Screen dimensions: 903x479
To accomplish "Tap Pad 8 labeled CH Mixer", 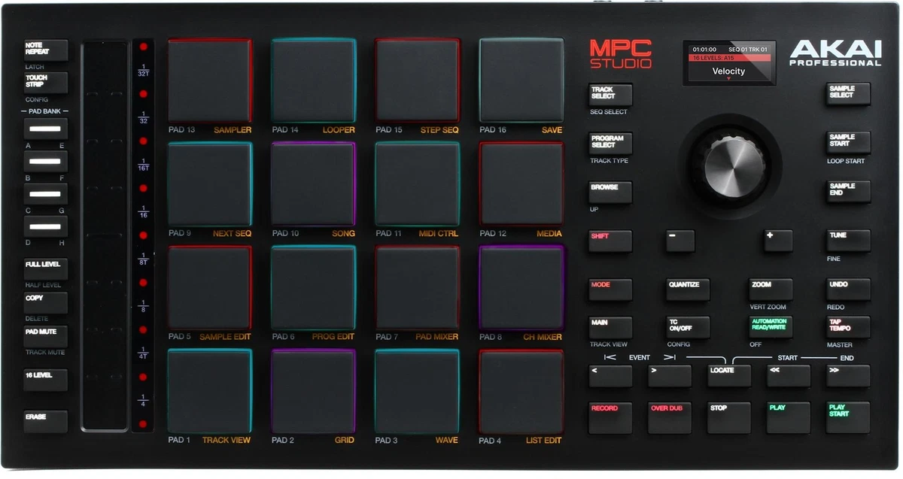I will [x=521, y=287].
